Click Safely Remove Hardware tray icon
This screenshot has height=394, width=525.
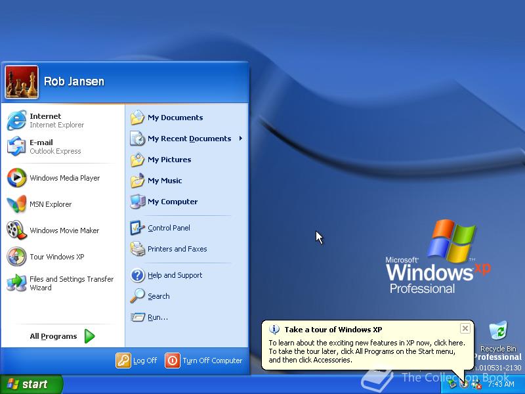pyautogui.click(x=452, y=384)
